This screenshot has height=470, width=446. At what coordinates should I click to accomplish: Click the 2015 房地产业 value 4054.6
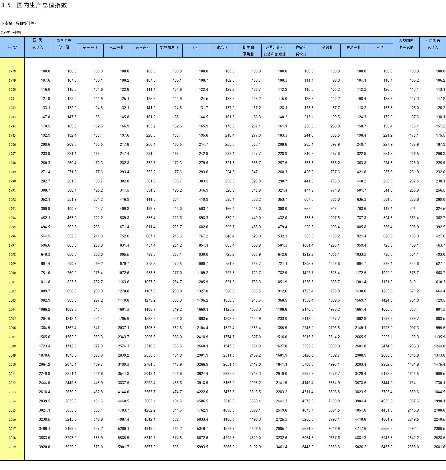[x=361, y=410]
